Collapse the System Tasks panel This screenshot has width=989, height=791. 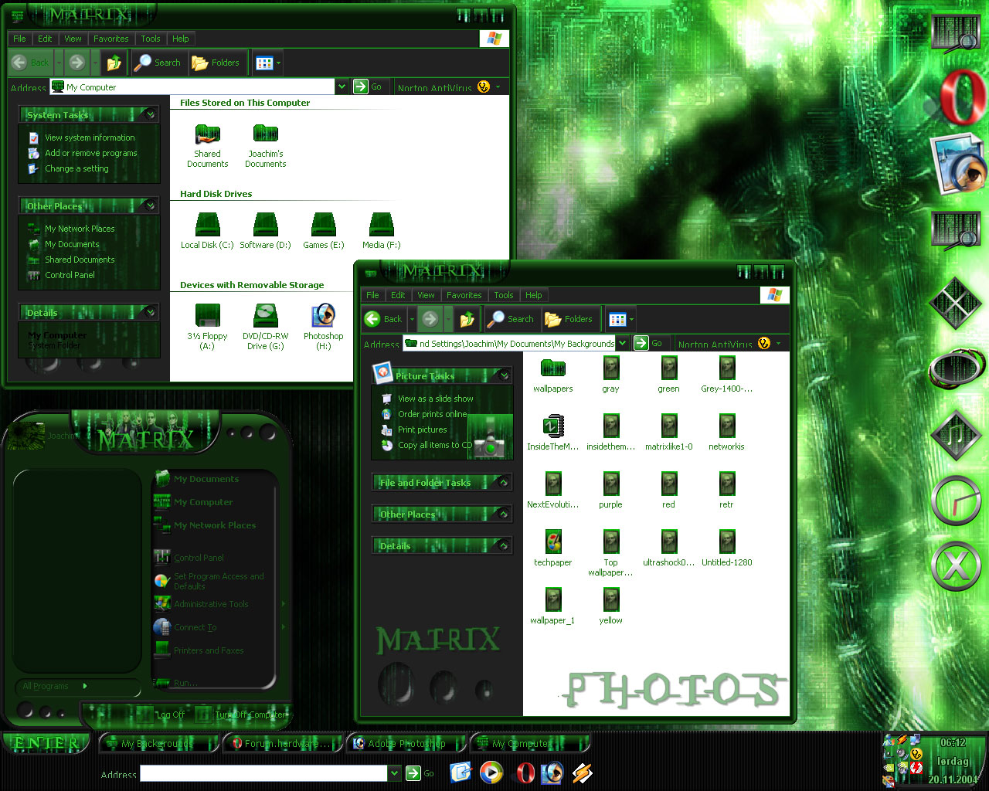[151, 114]
